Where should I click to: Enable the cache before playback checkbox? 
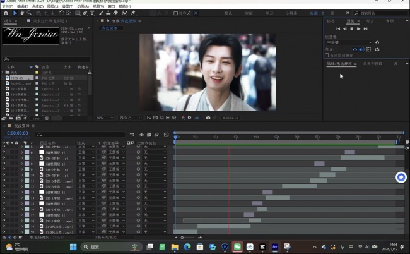click(x=327, y=56)
